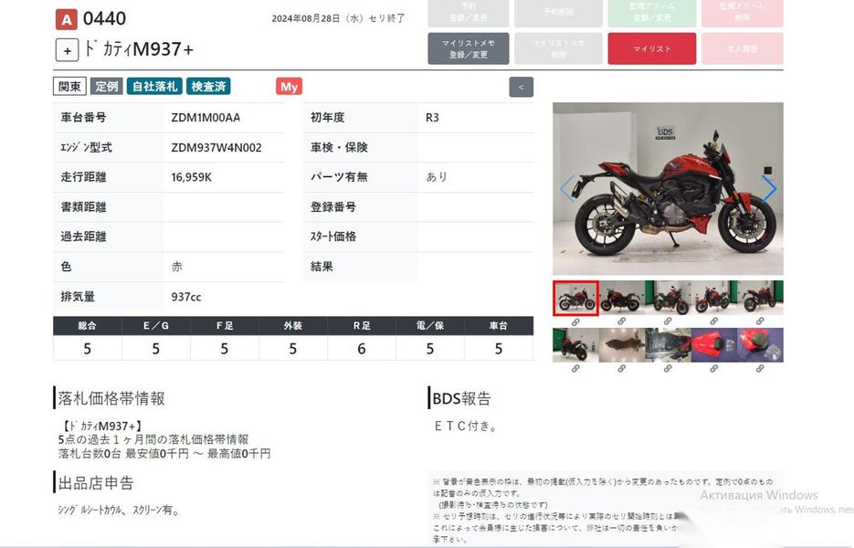Select the red-bordered first side-view thumbnail
This screenshot has width=854, height=548.
click(575, 298)
